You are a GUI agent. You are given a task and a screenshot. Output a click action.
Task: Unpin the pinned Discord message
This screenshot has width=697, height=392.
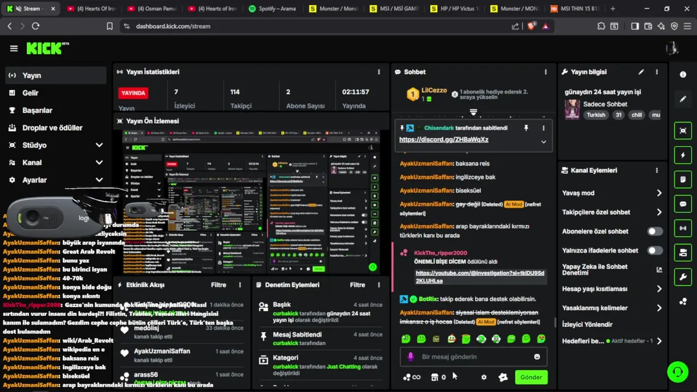pyautogui.click(x=526, y=128)
